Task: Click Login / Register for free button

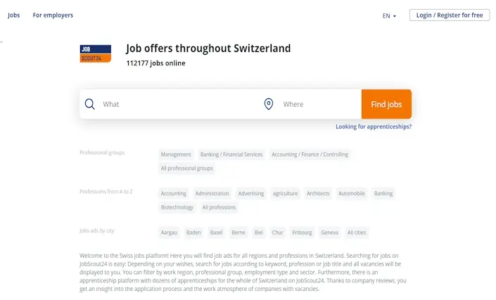Action: 450,15
